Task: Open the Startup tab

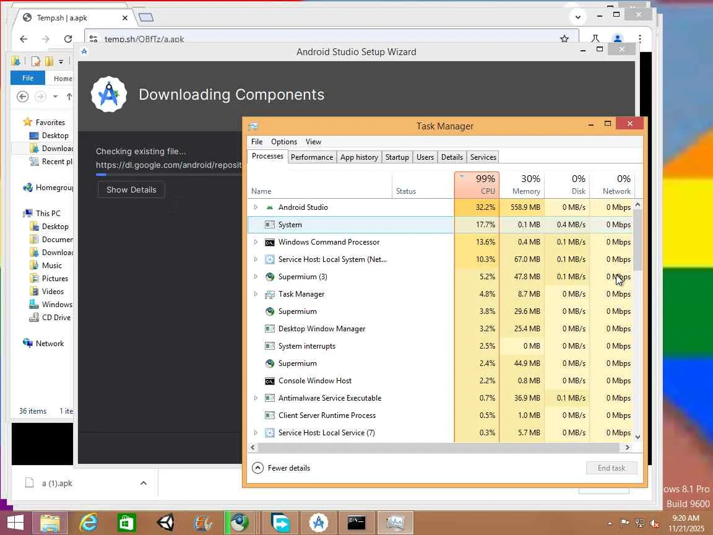Action: tap(397, 157)
